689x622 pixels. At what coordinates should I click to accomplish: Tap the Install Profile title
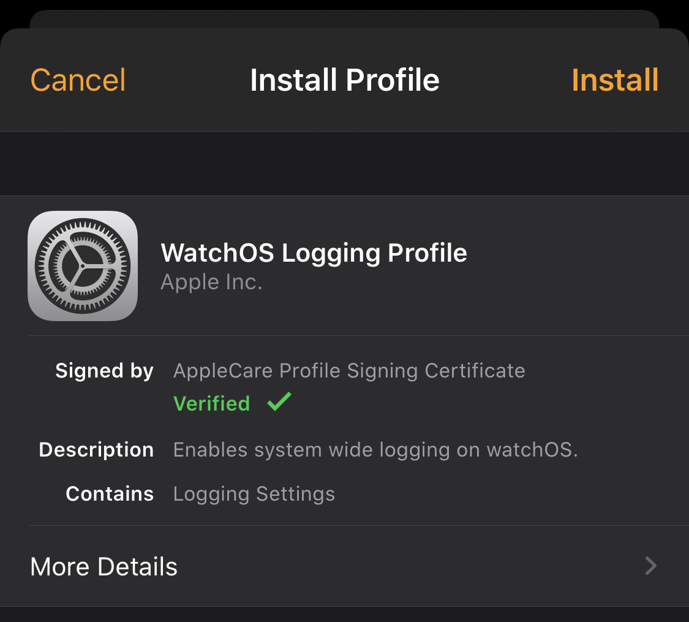tap(344, 80)
